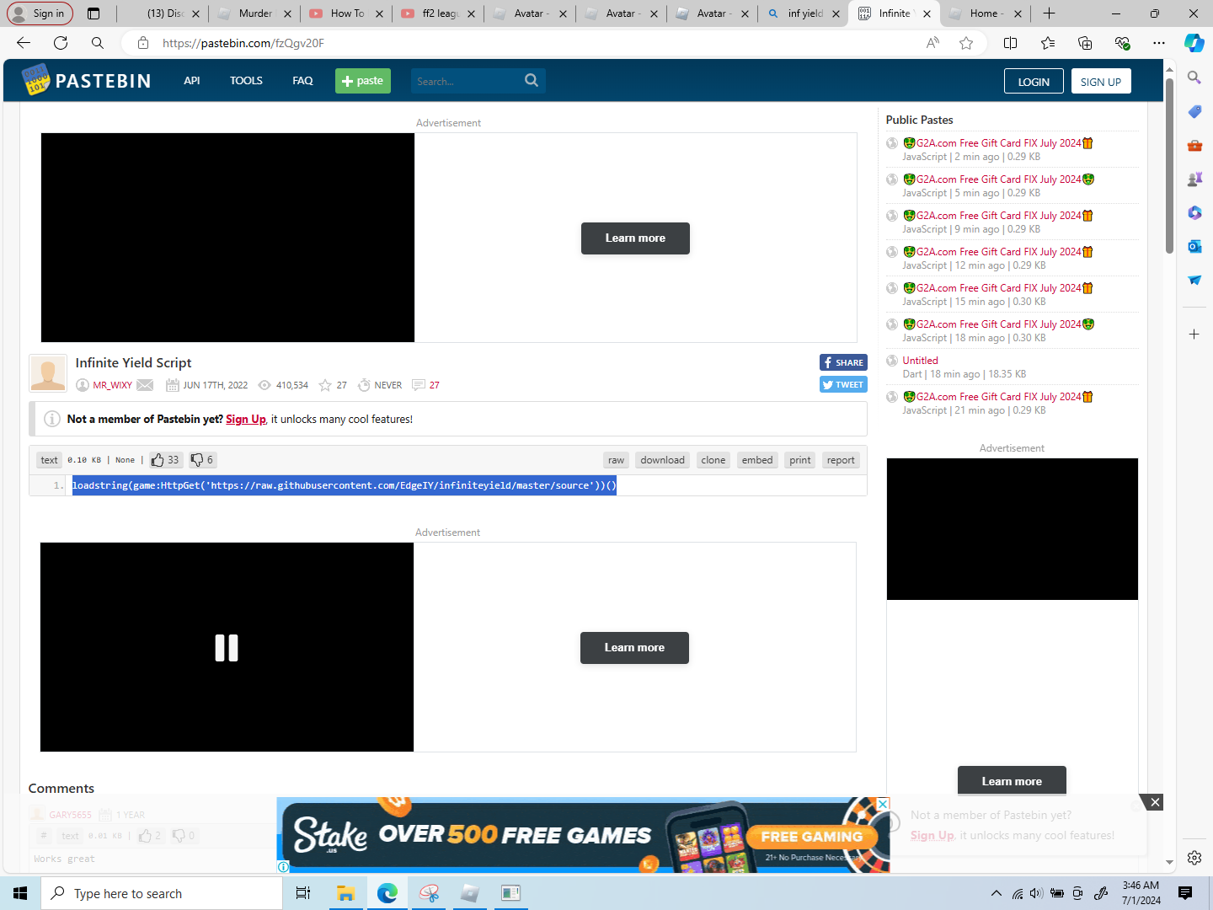Open the Edge sidebar Shopping tag icon
The width and height of the screenshot is (1213, 910).
[x=1194, y=111]
